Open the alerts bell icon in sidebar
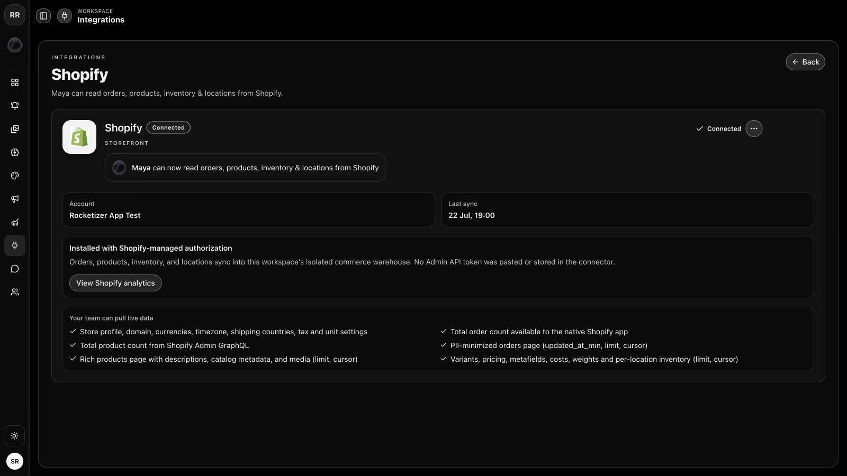 point(15,106)
